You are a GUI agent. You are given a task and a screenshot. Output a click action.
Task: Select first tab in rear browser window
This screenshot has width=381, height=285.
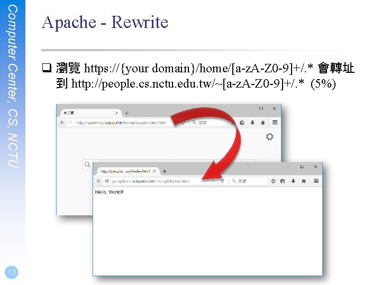pos(90,113)
